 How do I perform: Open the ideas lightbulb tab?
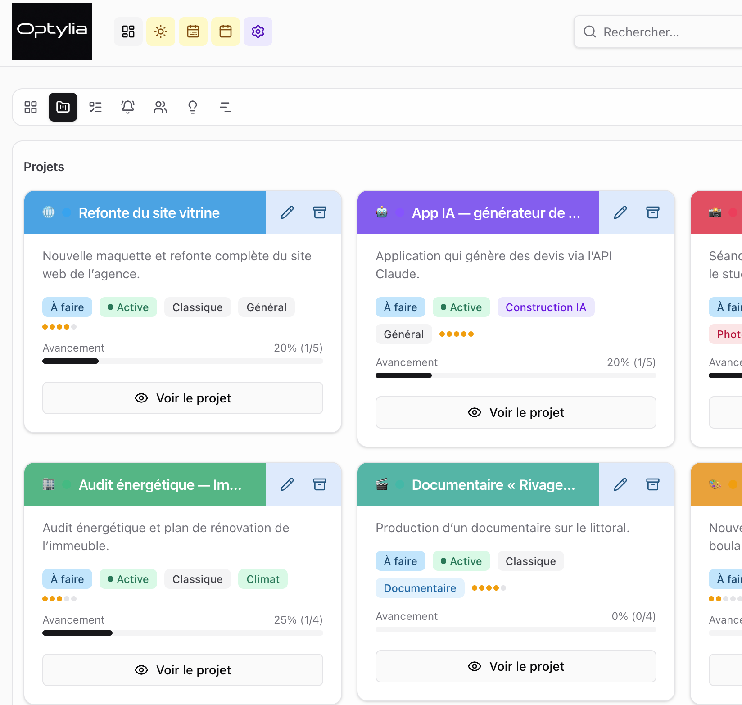tap(193, 107)
